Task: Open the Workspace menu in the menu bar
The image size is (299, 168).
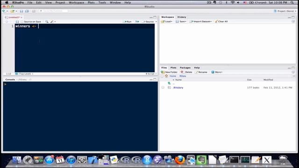Action: pyautogui.click(x=76, y=2)
